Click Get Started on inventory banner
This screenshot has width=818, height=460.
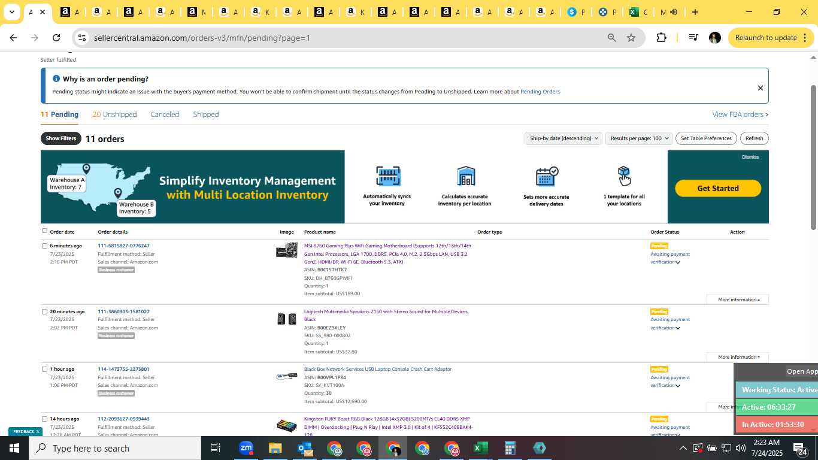[x=718, y=188]
